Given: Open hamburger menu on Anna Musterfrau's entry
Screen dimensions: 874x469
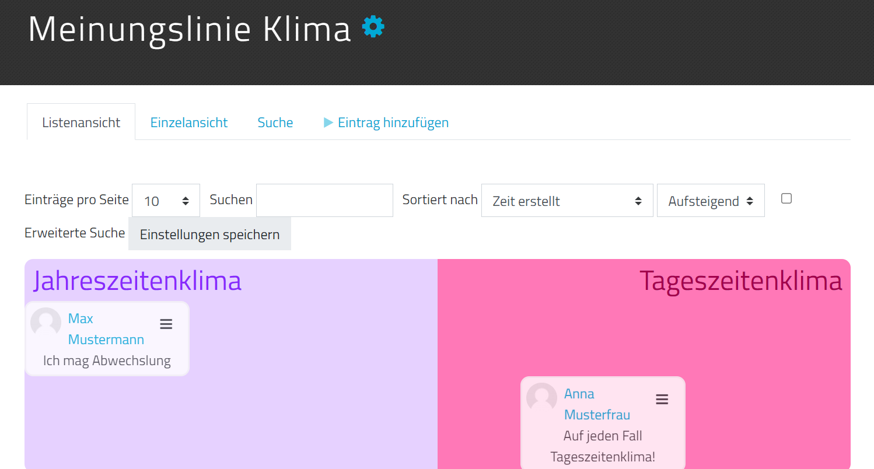Looking at the screenshot, I should click(x=662, y=400).
